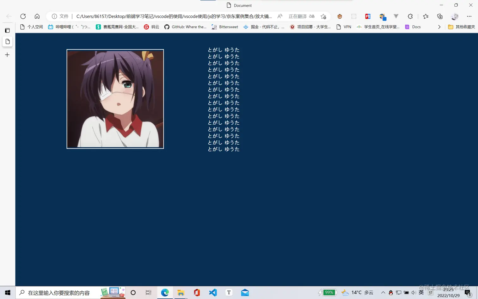This screenshot has height=299, width=478.
Task: Click the browser back arrow
Action: tap(9, 16)
